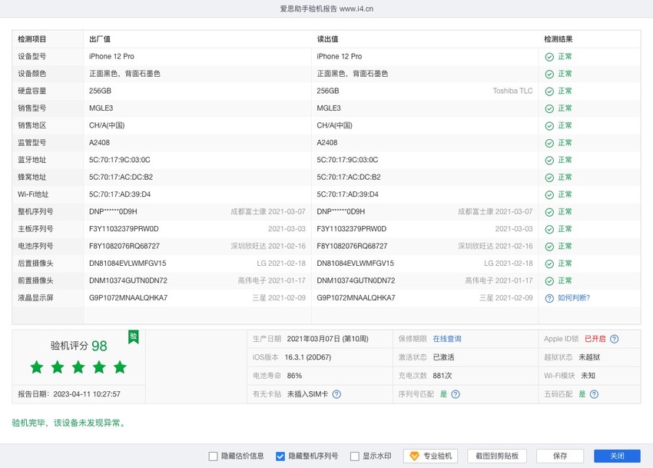The image size is (653, 468).
Task: Click the green check icon in 整机序列号 row
Action: coord(549,212)
